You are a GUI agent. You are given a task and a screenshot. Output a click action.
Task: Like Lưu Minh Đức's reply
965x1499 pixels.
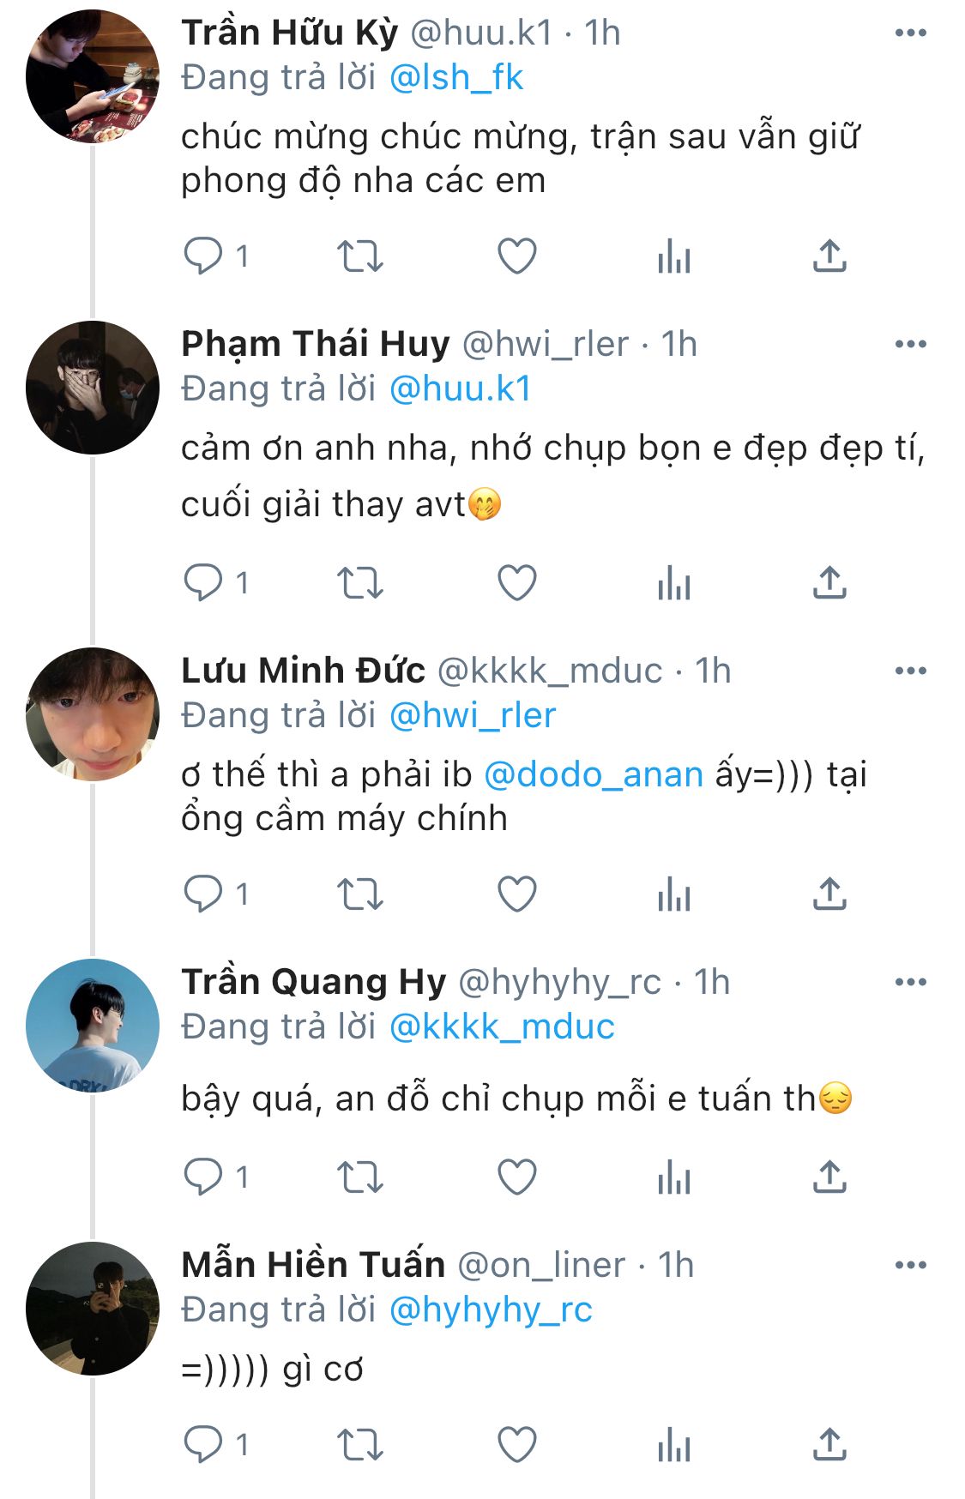517,894
